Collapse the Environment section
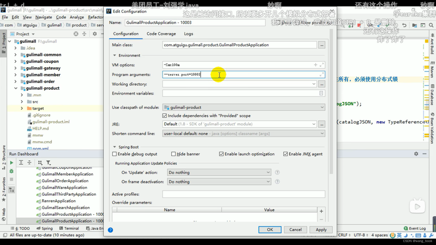 click(x=115, y=55)
